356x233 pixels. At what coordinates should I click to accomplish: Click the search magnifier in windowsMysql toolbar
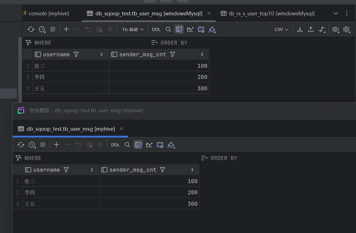168,29
